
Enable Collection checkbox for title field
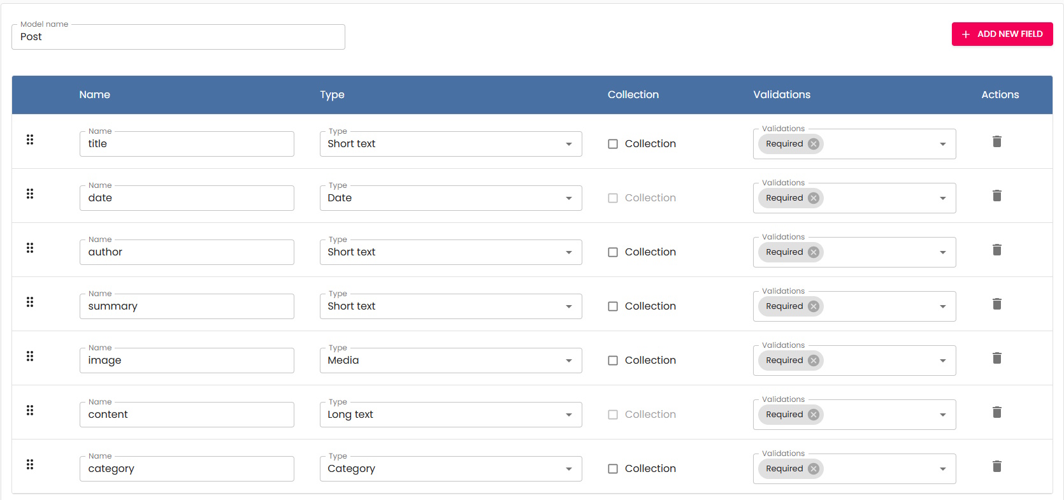tap(613, 144)
